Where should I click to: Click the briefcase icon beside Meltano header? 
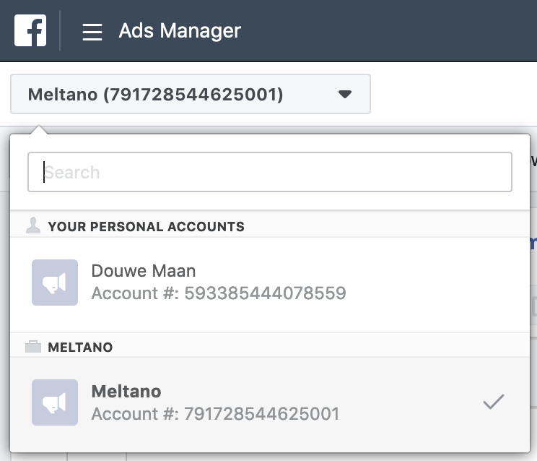pos(33,348)
